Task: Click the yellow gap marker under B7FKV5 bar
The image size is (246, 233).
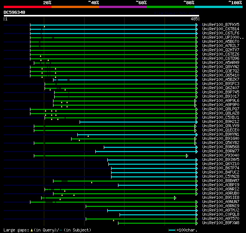Action: pos(45,26)
